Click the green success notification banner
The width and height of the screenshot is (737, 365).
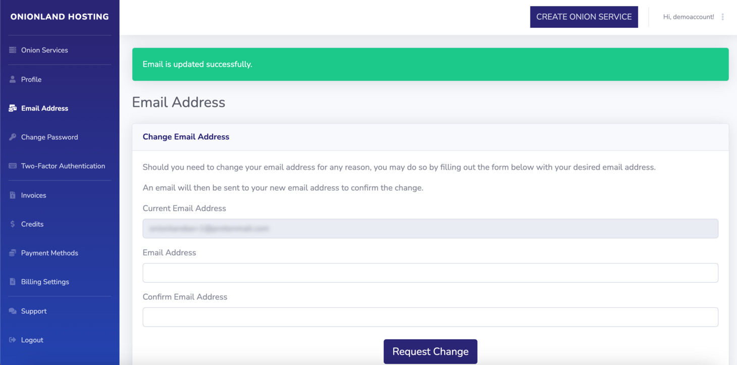click(x=430, y=64)
